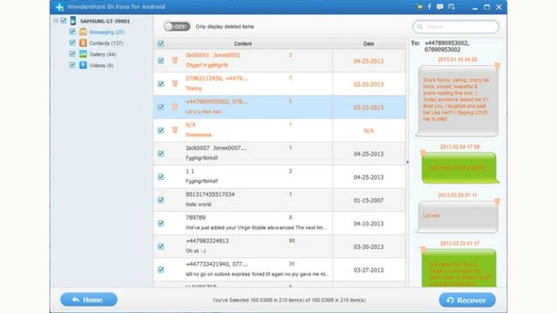Uncheck the Hello world message checkbox
Screen dimensions: 557x313
pos(161,200)
